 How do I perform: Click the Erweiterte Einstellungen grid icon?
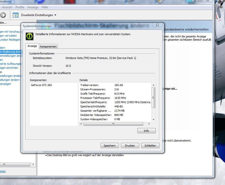click(x=16, y=15)
